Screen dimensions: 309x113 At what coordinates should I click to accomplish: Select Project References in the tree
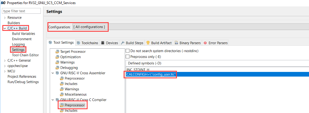coord(22,76)
